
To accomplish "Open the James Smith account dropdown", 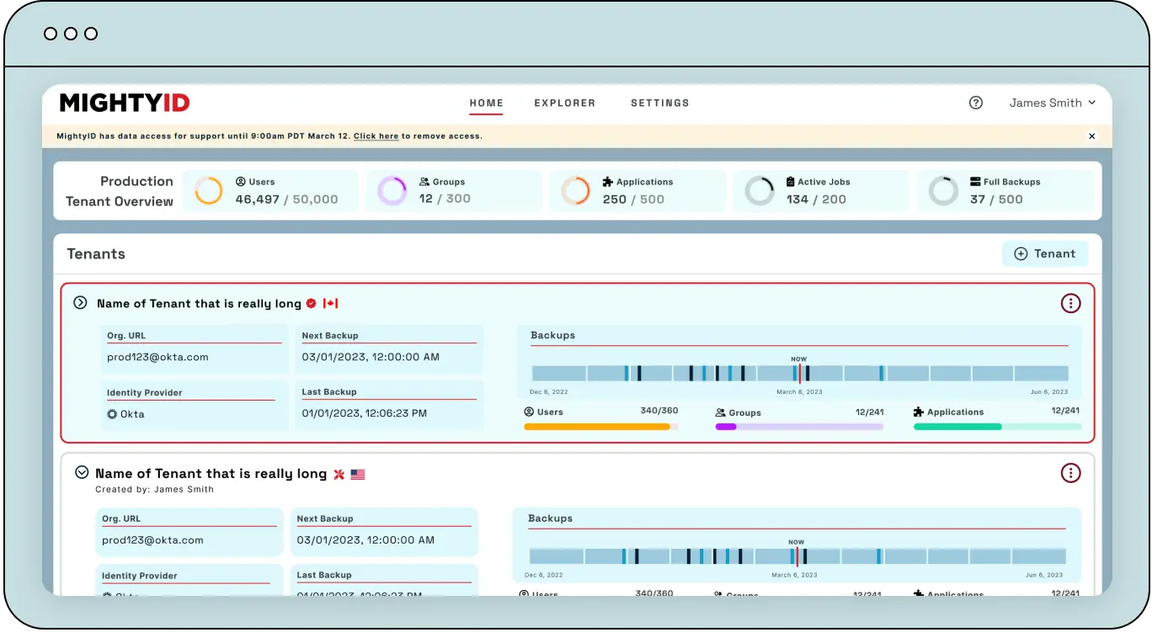I will tap(1053, 103).
